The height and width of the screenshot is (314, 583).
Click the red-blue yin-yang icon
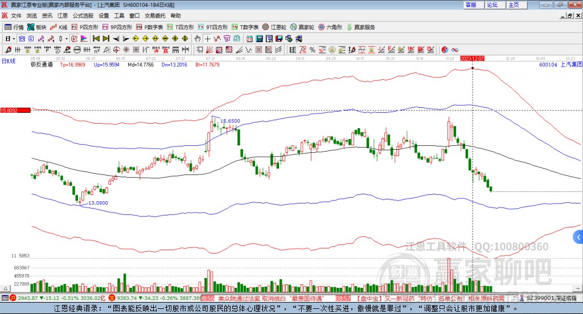[445, 50]
